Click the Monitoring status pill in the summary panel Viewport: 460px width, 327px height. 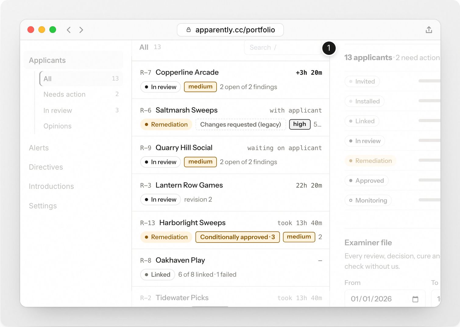click(x=368, y=200)
